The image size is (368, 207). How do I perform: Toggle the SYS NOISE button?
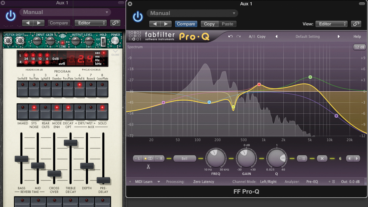[34, 112]
